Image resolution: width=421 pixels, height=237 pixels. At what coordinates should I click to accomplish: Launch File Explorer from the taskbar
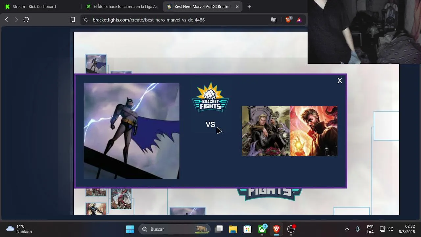pos(233,229)
